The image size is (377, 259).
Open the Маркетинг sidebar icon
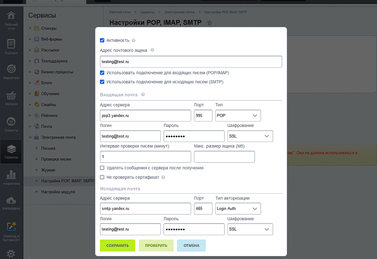pyautogui.click(x=11, y=72)
